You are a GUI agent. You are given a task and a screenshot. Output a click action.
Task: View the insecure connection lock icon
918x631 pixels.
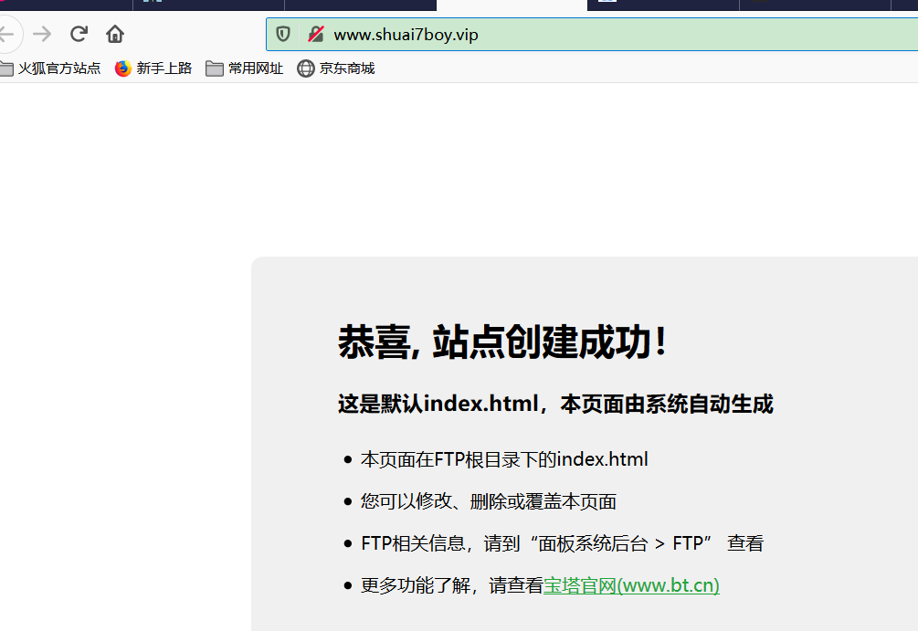316,35
